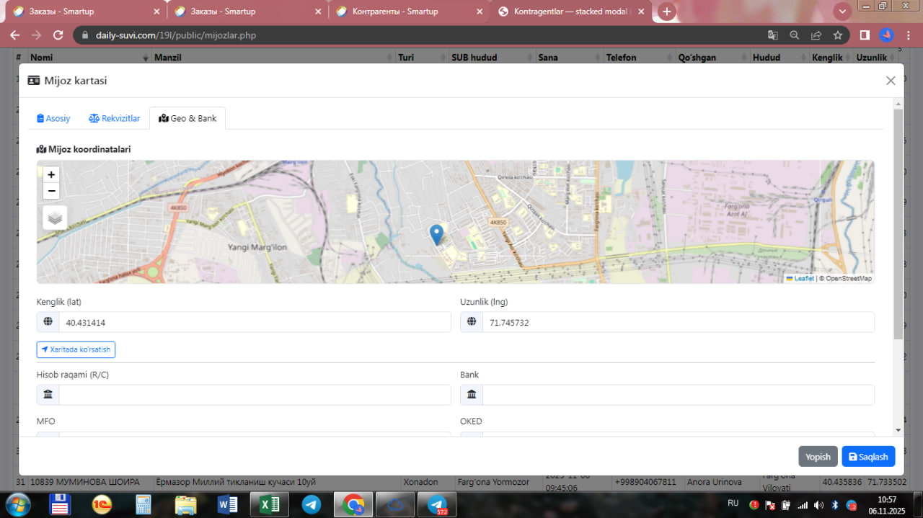Image resolution: width=923 pixels, height=518 pixels.
Task: Open the Rekvizitlar tab
Action: tap(115, 118)
